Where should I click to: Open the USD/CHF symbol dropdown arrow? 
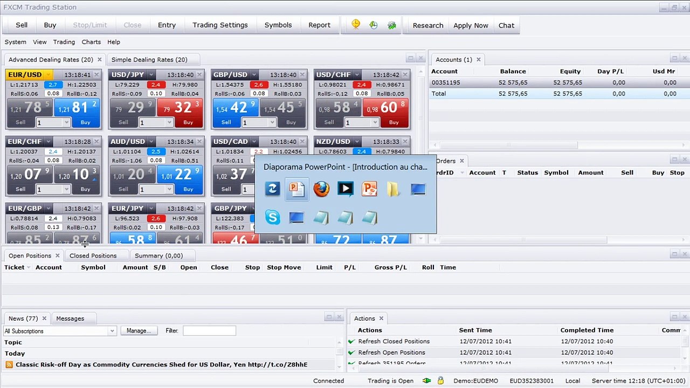click(357, 75)
